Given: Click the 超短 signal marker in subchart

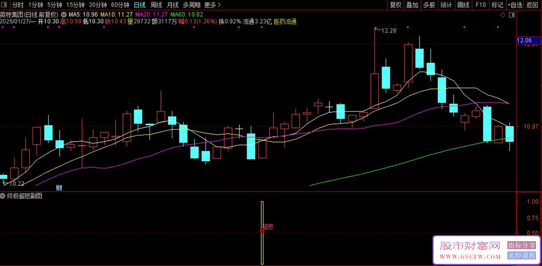Looking at the screenshot, I should 268,226.
